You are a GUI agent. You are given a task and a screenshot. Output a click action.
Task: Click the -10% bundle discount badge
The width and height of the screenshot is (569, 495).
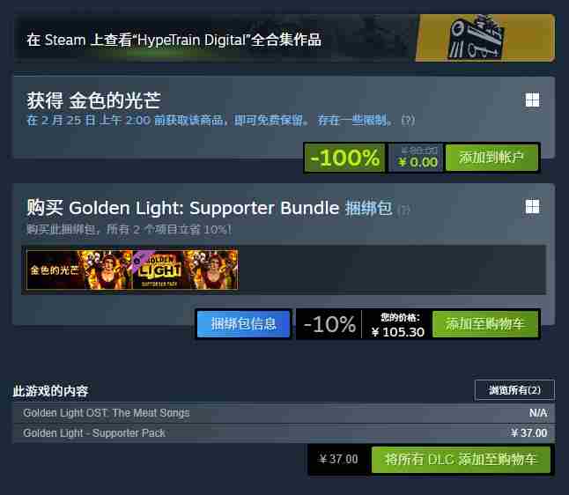329,324
